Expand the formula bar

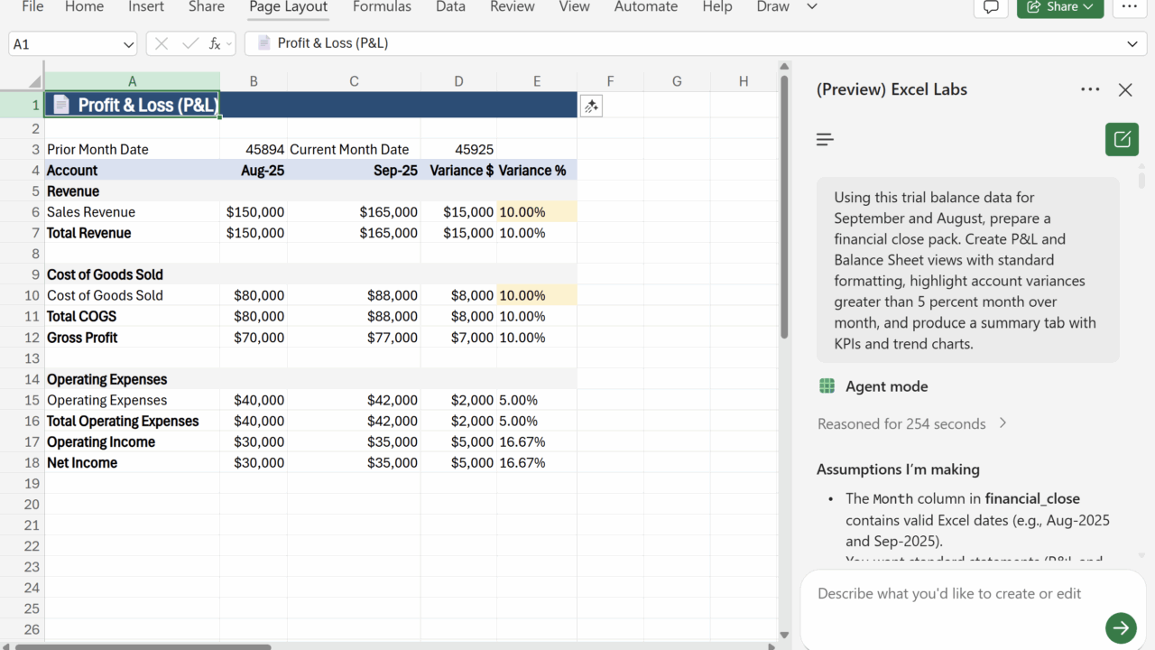(x=1132, y=43)
